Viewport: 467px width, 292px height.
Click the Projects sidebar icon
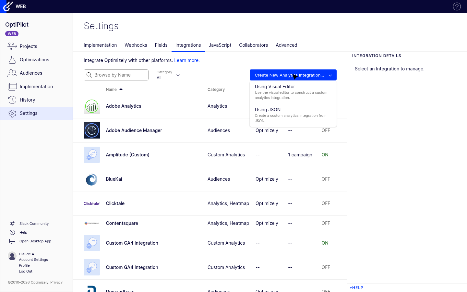12,46
